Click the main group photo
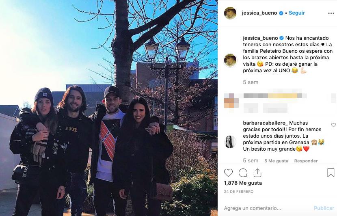Image resolution: width=337 pixels, height=216 pixels. coord(109,108)
